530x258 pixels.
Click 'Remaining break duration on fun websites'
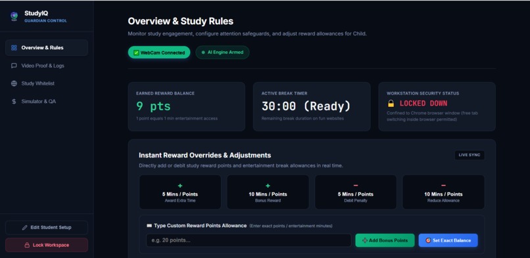point(302,118)
